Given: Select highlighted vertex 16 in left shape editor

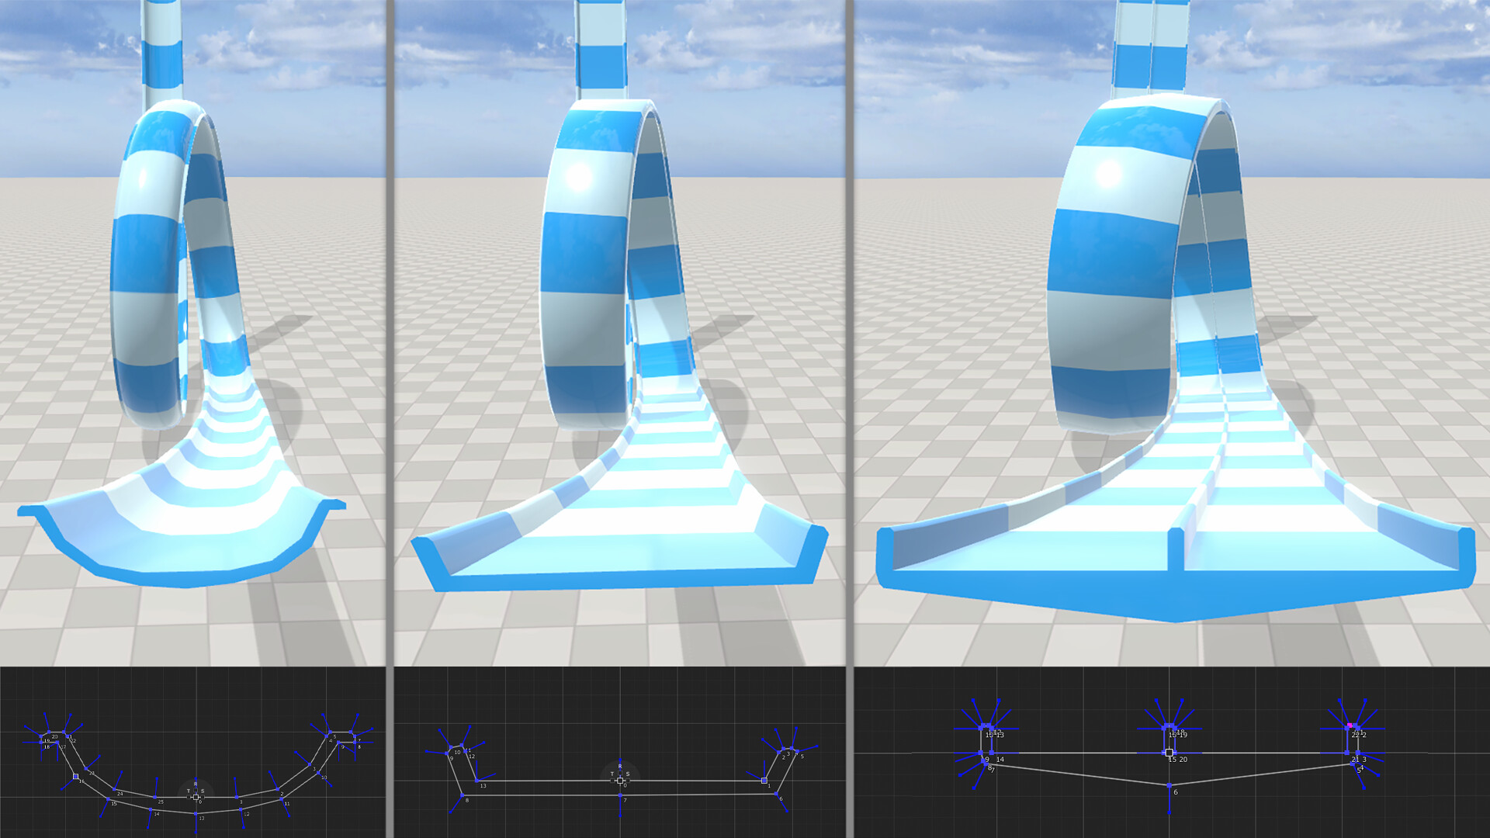Looking at the screenshot, I should pos(75,776).
